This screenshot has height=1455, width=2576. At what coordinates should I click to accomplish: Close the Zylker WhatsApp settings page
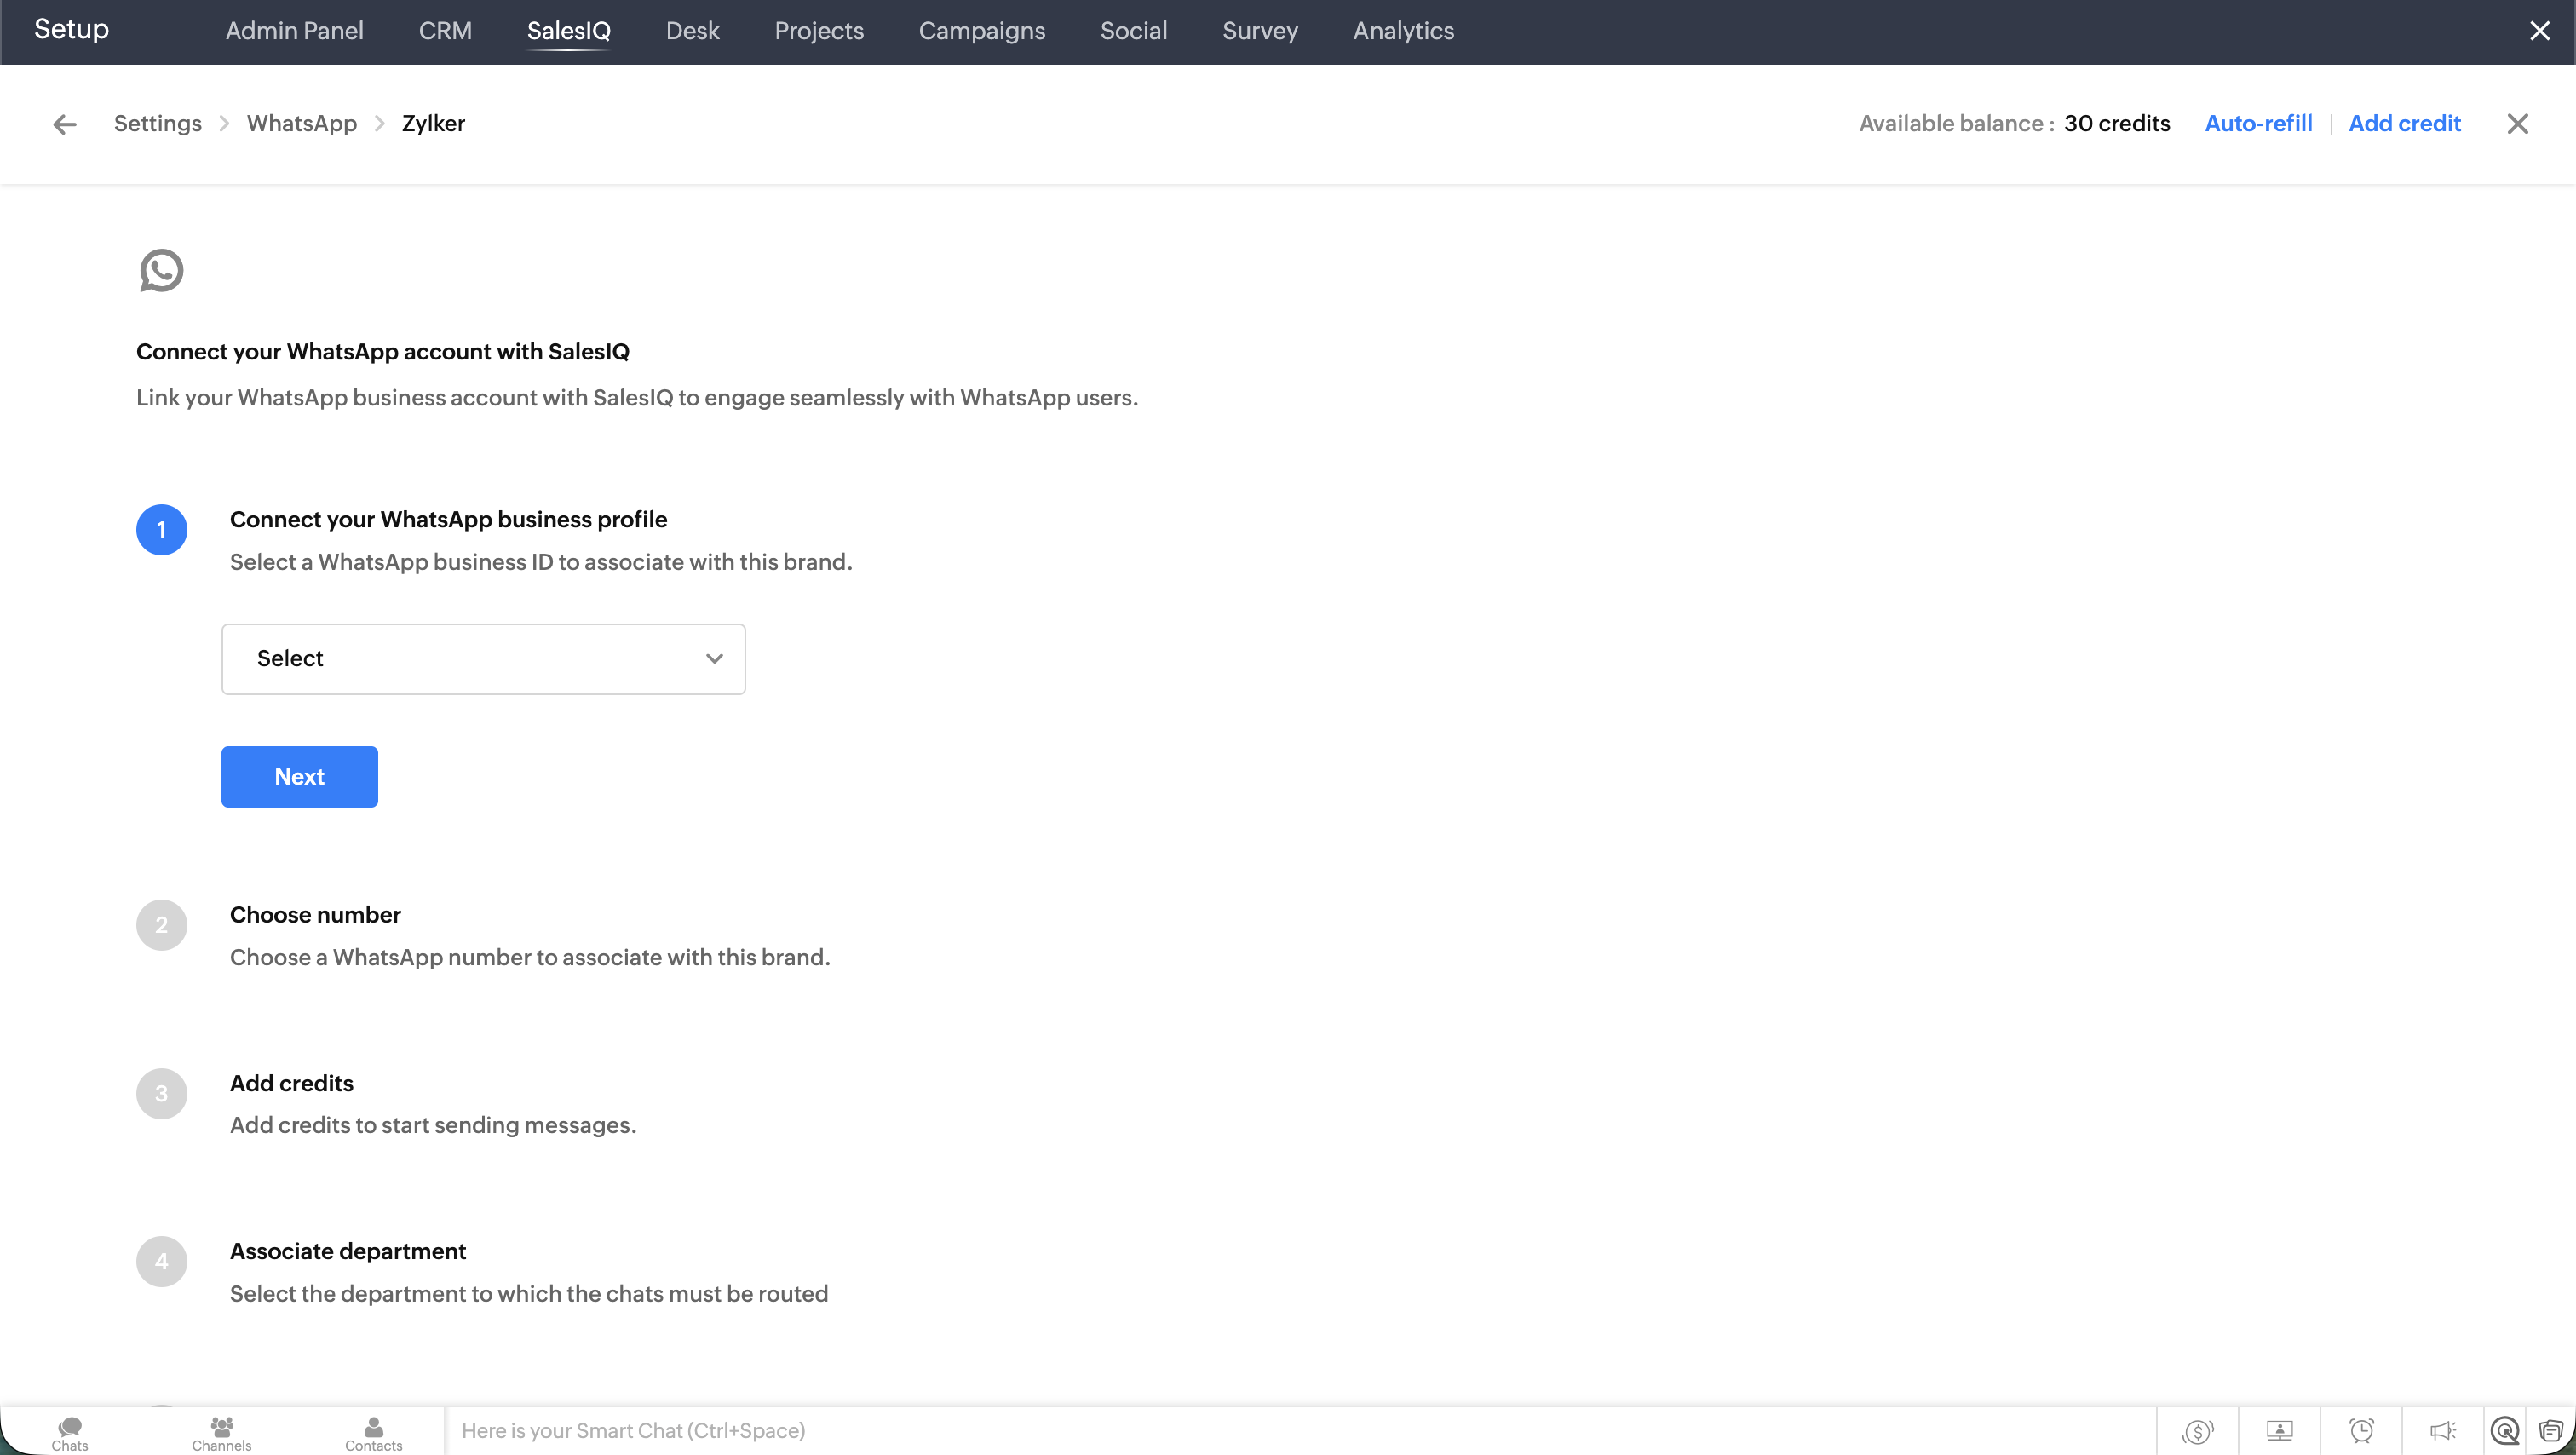2518,124
